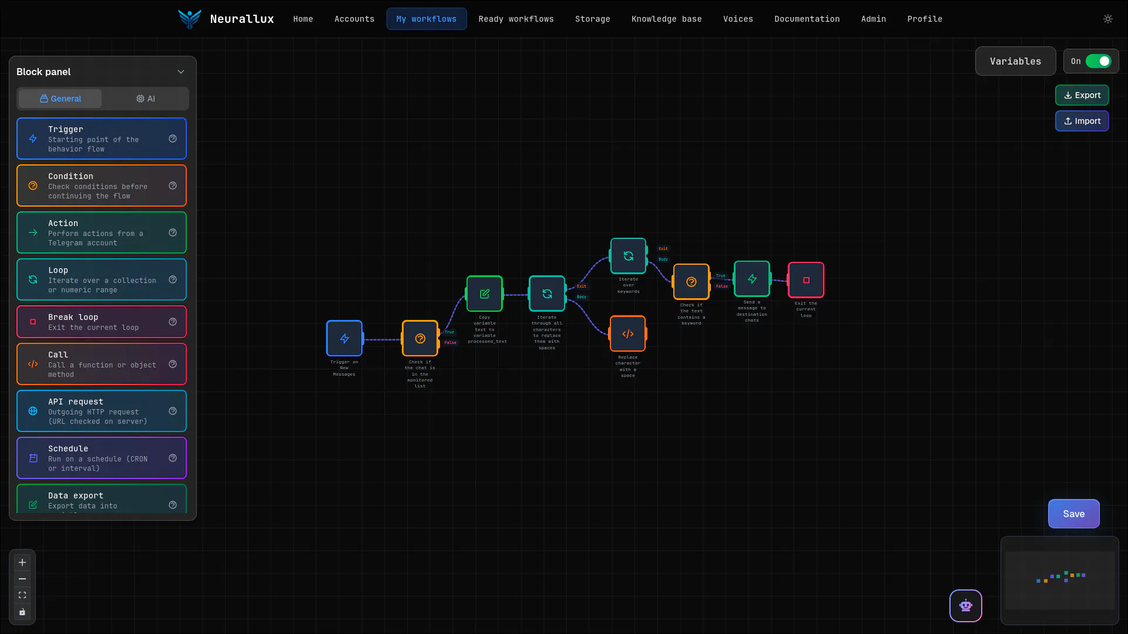
Task: Click the workflow minimap preview
Action: point(1060,581)
